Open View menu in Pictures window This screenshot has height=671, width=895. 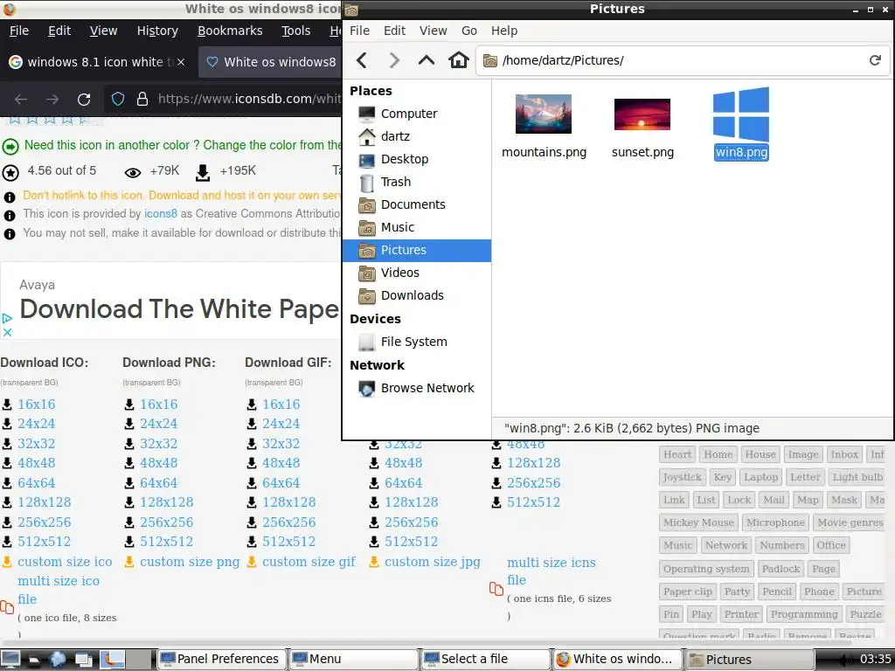click(434, 31)
